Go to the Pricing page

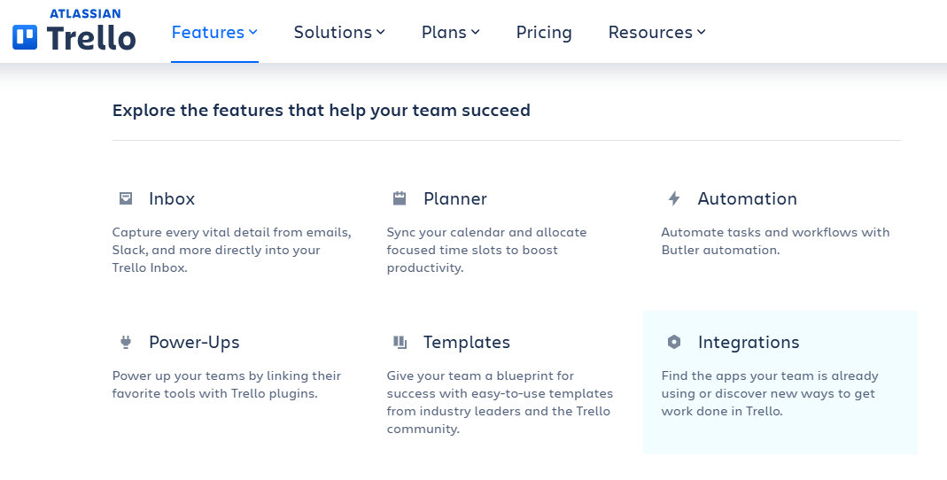(544, 32)
